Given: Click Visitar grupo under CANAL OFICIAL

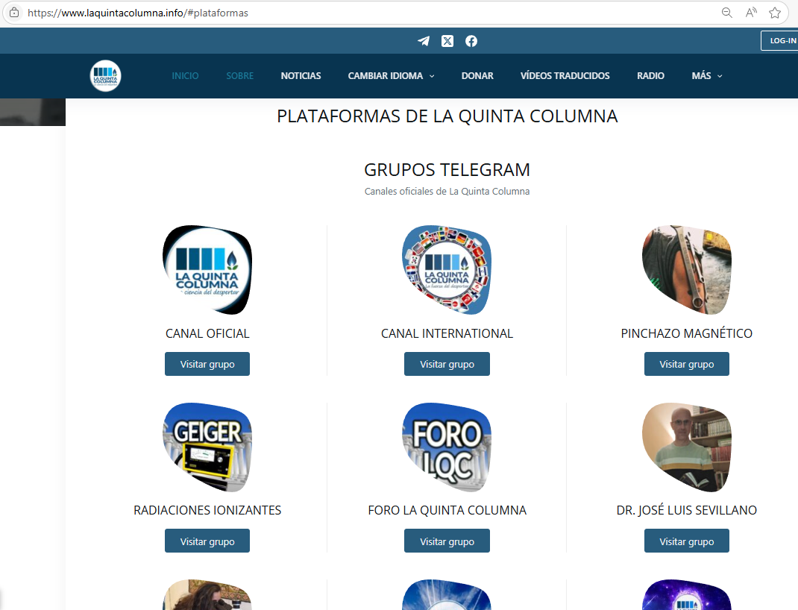Looking at the screenshot, I should [x=207, y=364].
